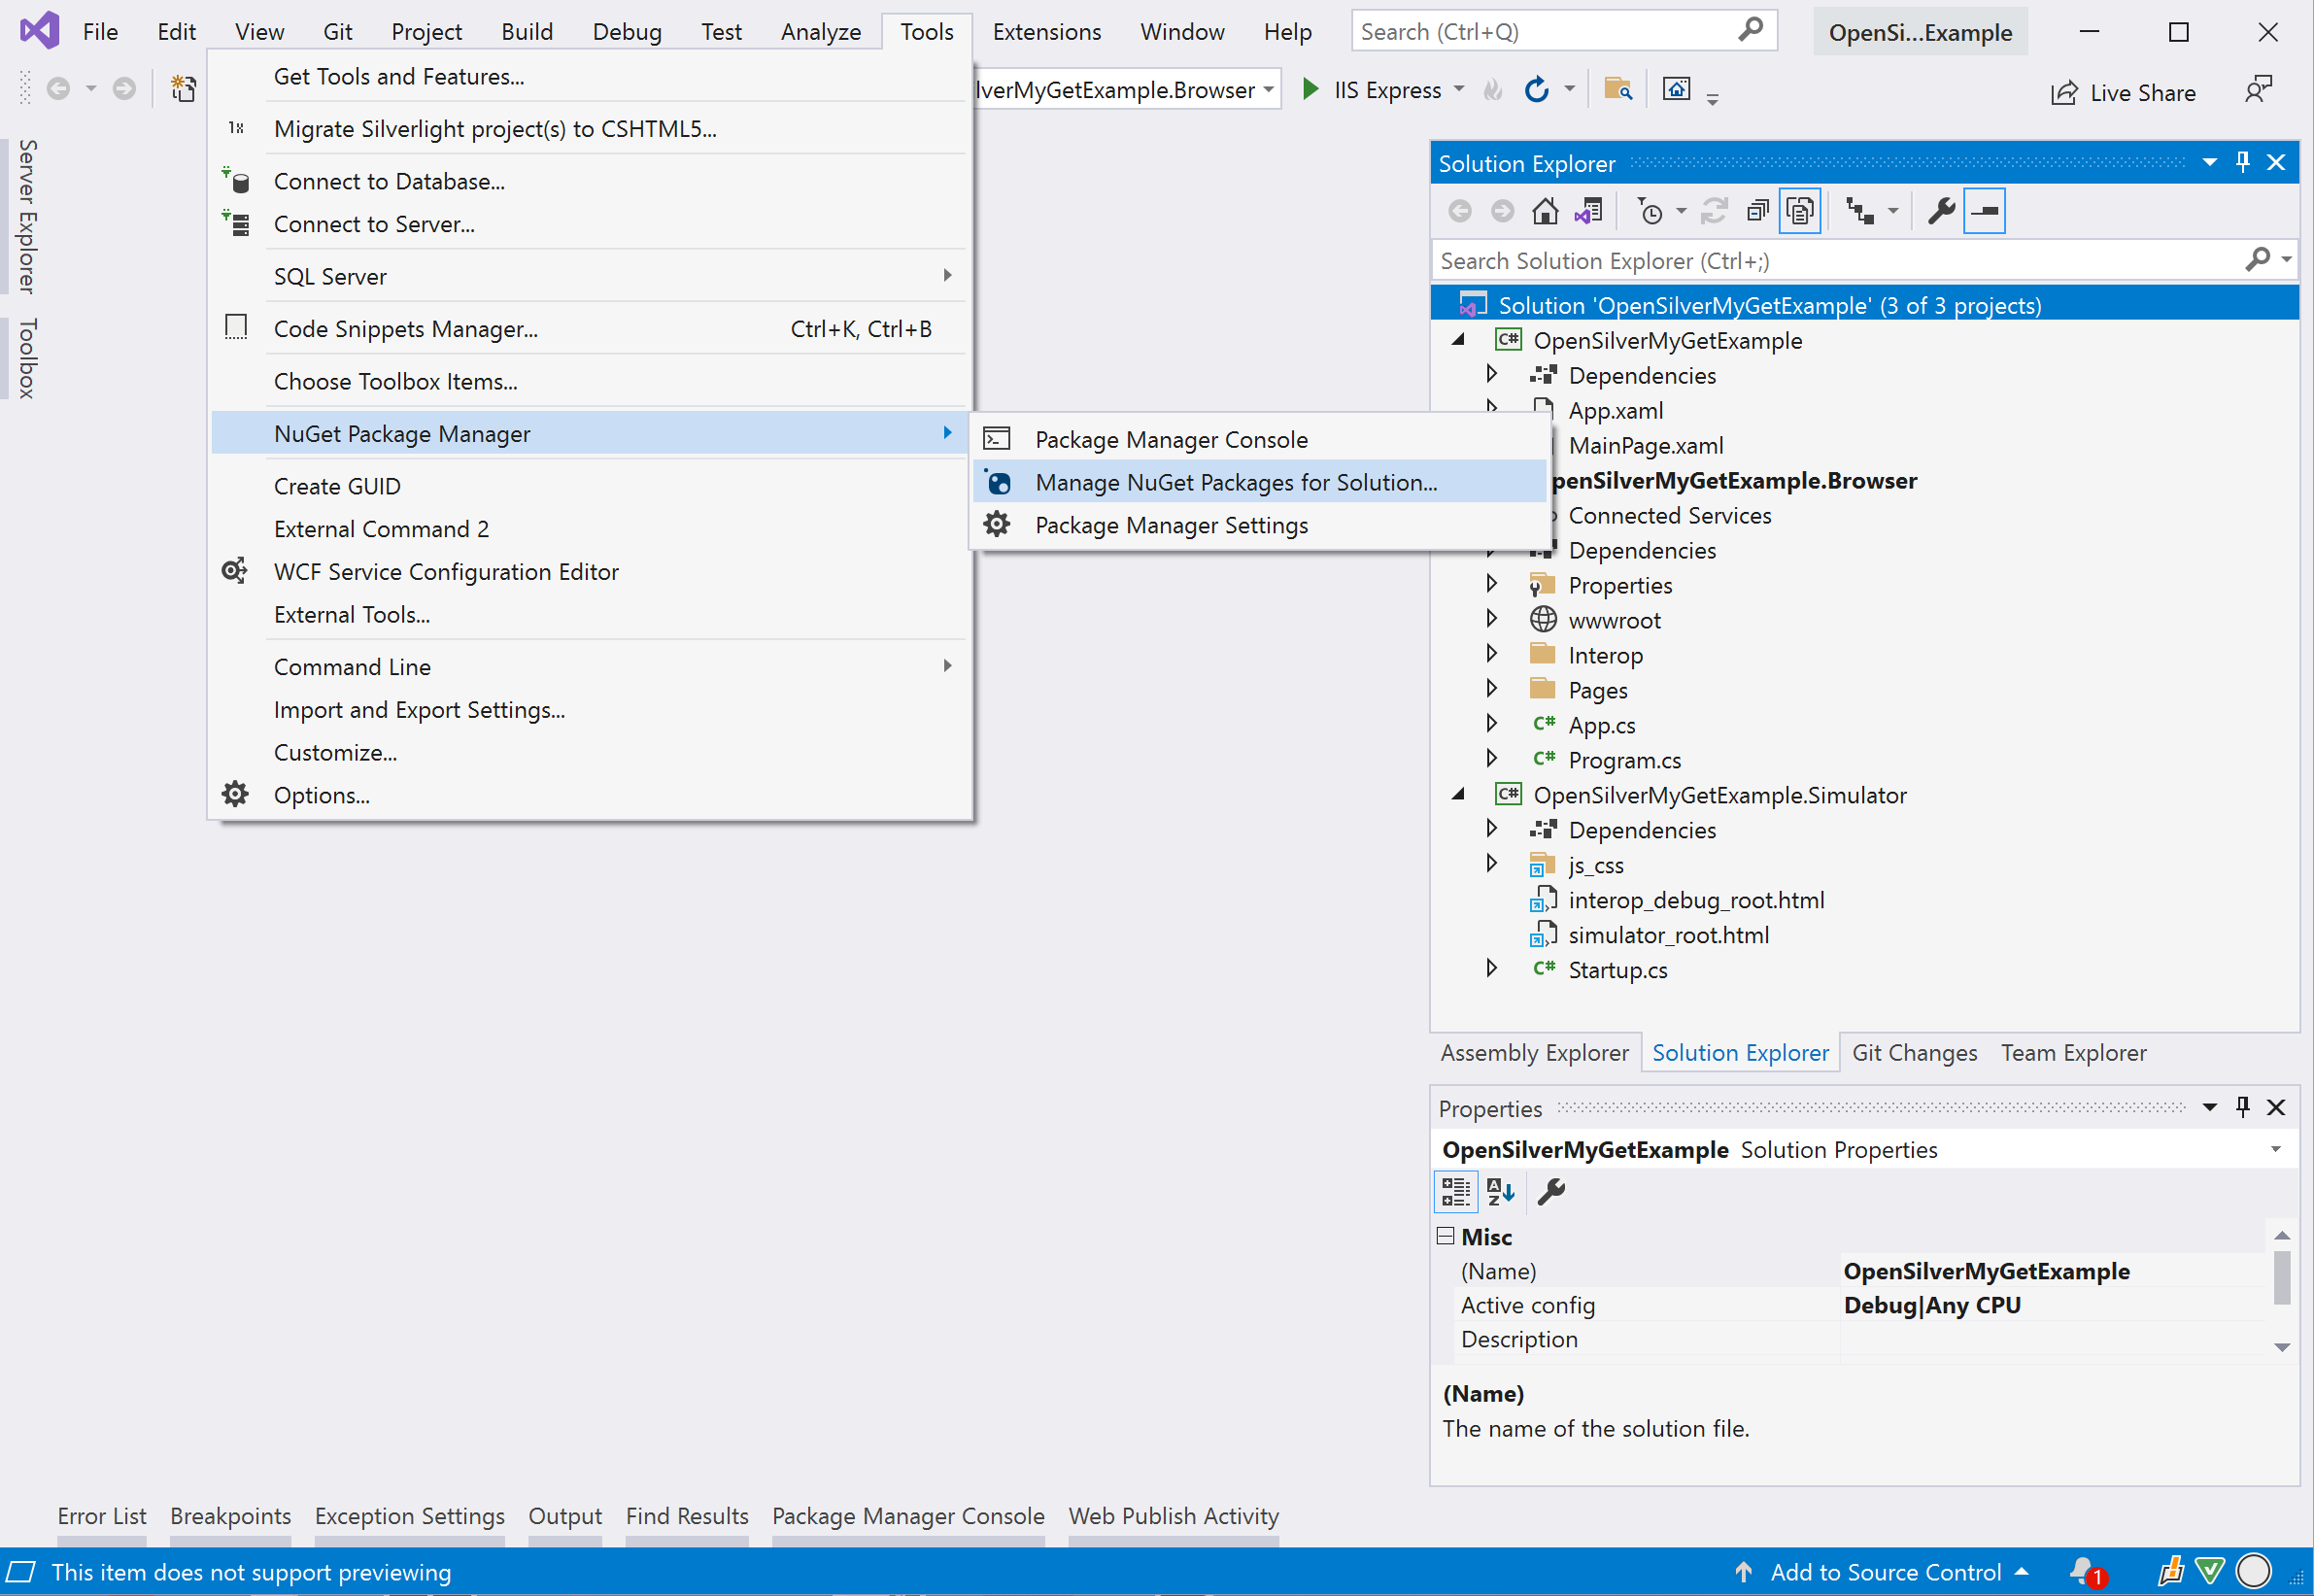Viewport: 2314px width, 1596px height.
Task: Click the Visual Studio logo icon
Action: [40, 31]
